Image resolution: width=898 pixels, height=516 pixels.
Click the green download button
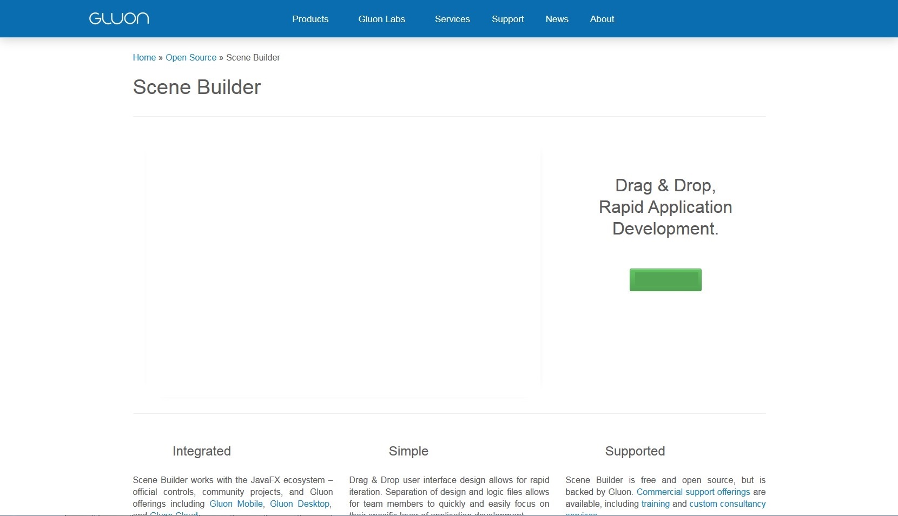(x=665, y=280)
